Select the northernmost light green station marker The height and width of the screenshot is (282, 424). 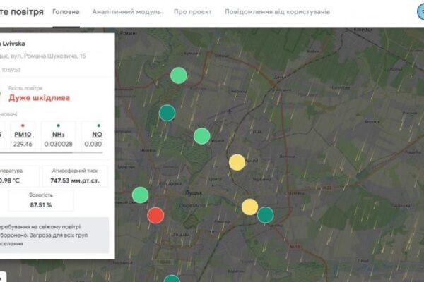179,75
